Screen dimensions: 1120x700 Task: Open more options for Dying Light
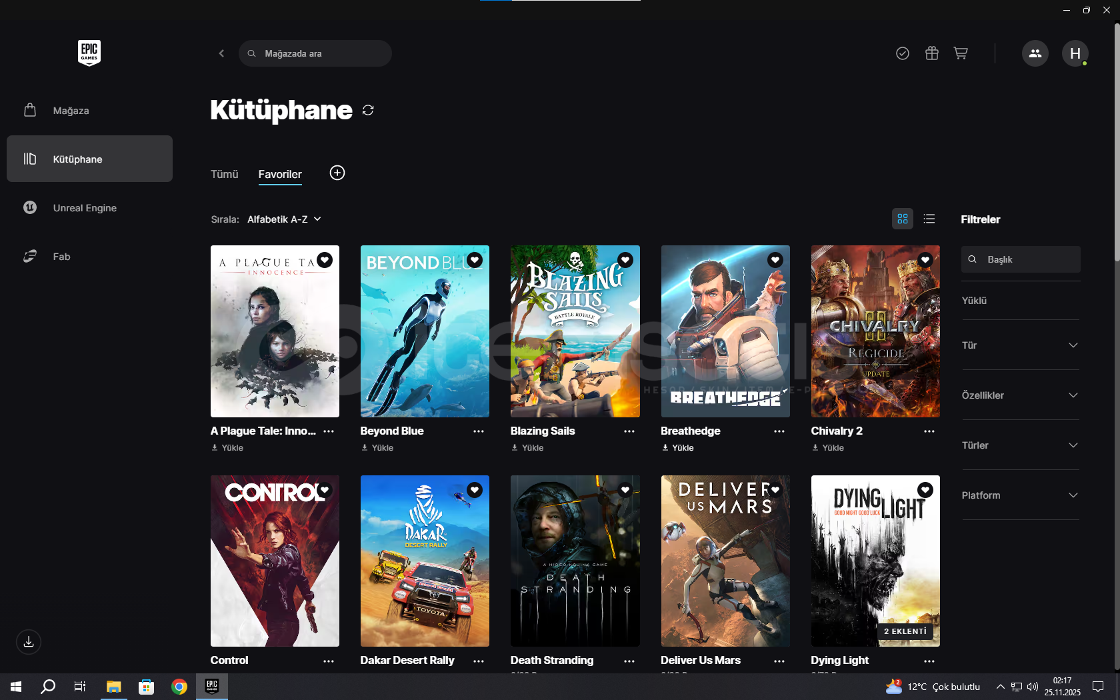[929, 661]
